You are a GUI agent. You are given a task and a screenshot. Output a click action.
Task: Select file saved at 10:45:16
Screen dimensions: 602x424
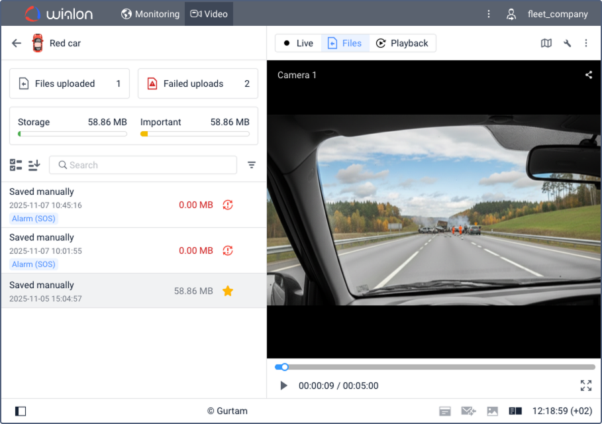134,205
